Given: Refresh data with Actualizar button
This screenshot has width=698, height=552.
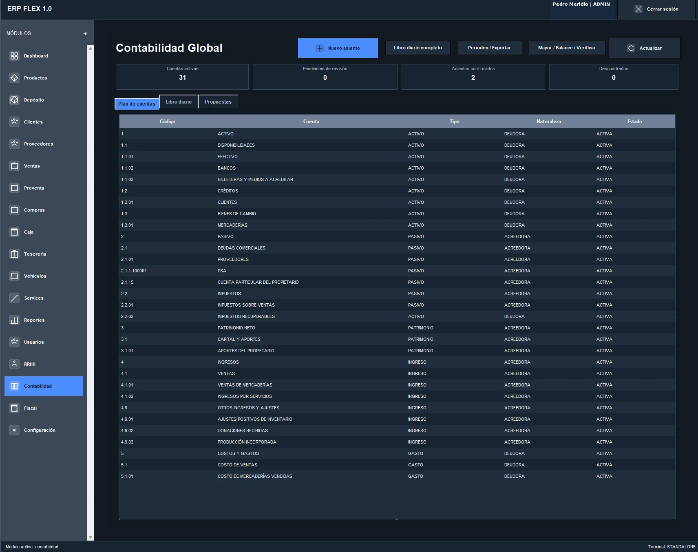Looking at the screenshot, I should (644, 48).
